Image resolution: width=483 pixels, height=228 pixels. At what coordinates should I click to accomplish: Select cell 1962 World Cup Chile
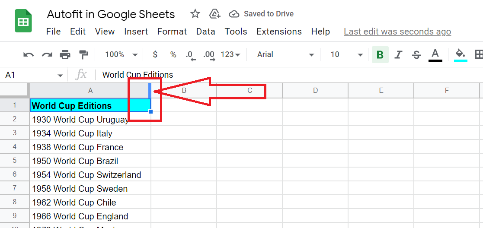pos(90,202)
